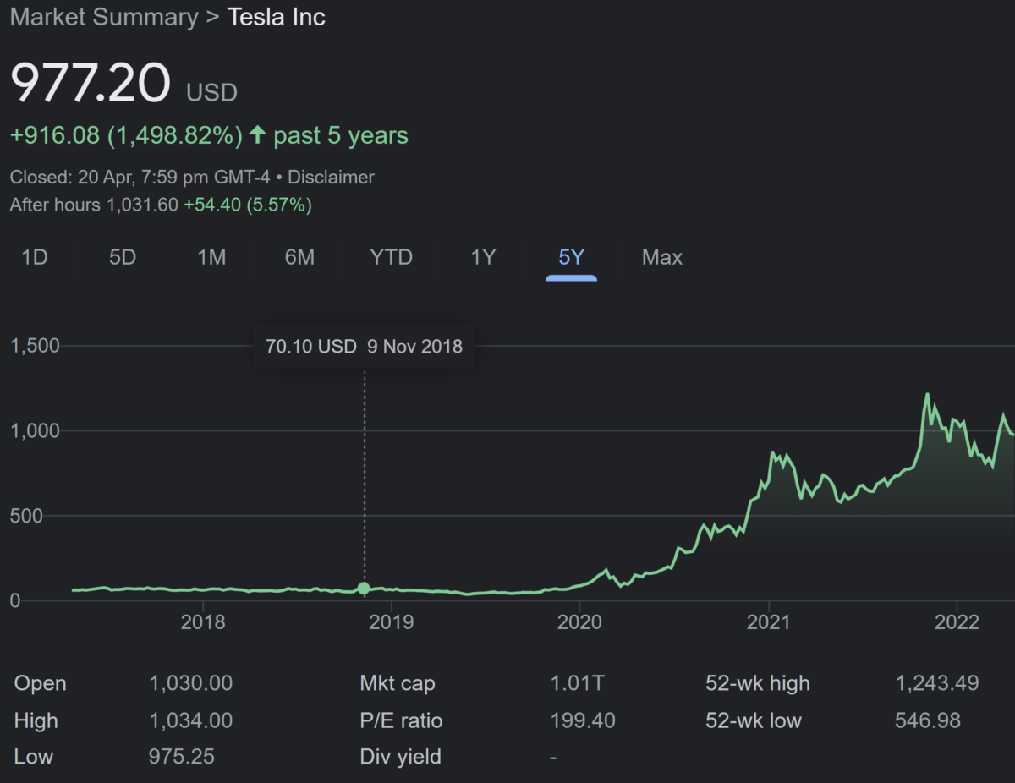Image resolution: width=1015 pixels, height=783 pixels.
Task: Open the Disclaimer link
Action: 332,178
